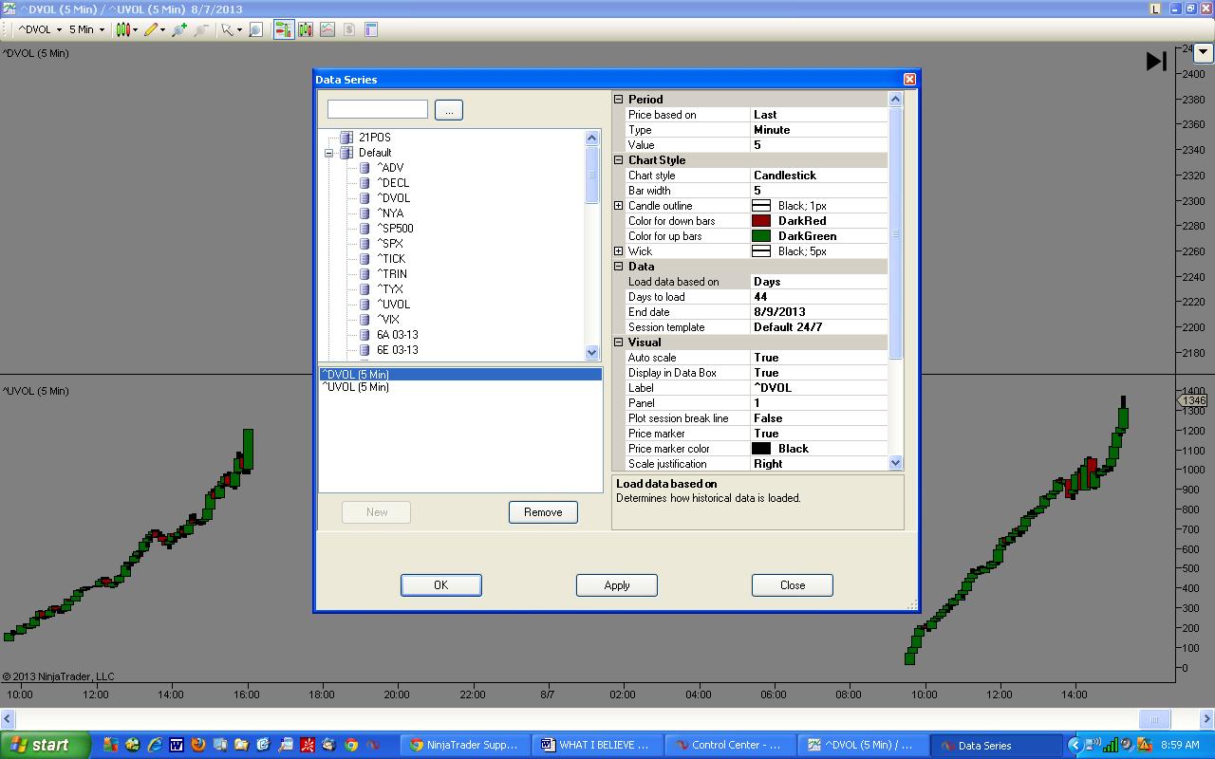Select the pencil drawing tools icon
Viewport: 1215px width, 759px height.
(151, 29)
